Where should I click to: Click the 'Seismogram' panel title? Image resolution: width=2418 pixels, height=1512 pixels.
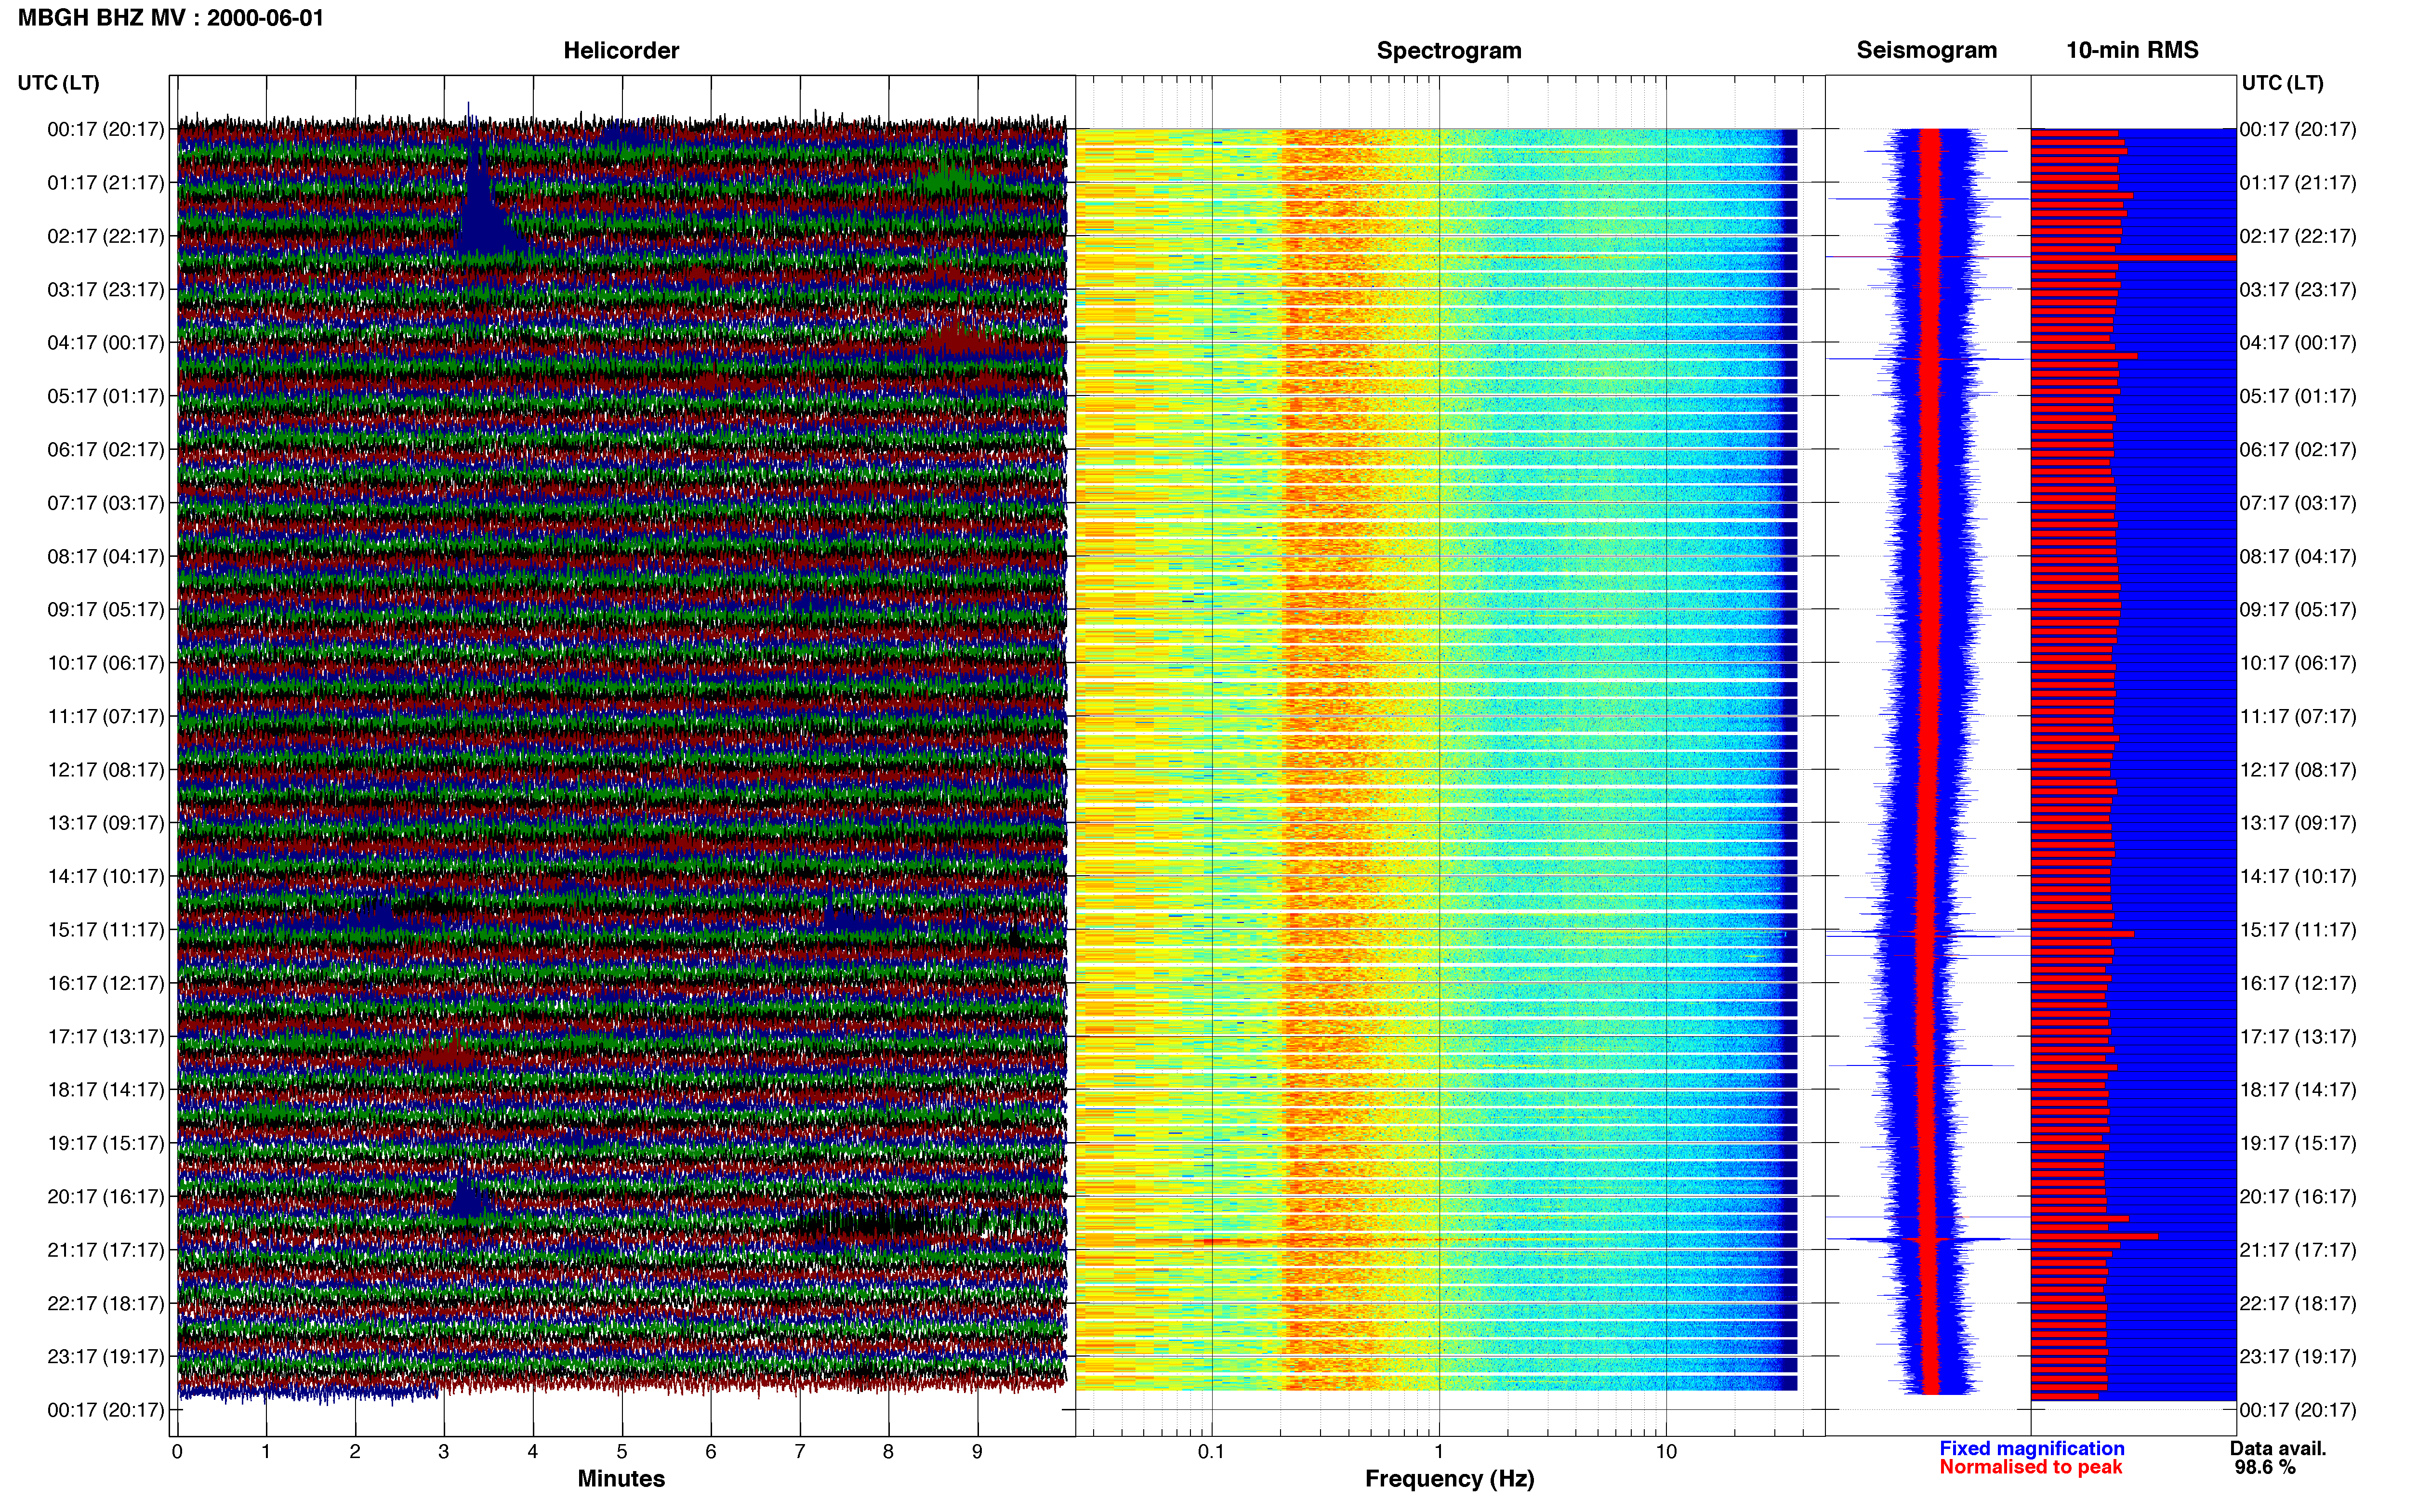click(1926, 50)
